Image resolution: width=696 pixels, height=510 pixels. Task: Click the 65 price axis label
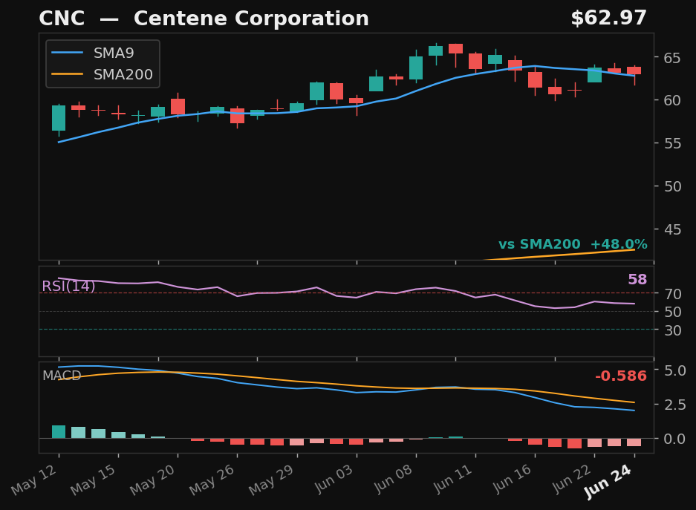point(672,58)
